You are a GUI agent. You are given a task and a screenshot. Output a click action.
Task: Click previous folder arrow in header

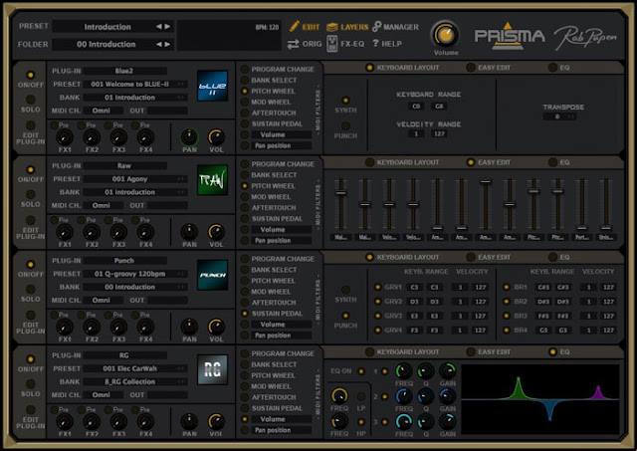[159, 44]
